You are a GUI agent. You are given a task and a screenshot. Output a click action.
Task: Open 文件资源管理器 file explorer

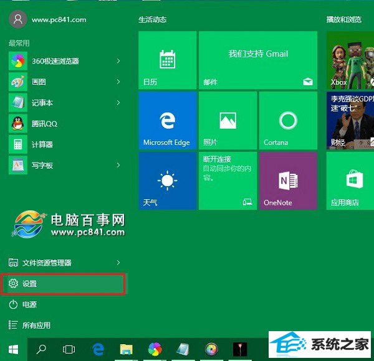pyautogui.click(x=64, y=263)
